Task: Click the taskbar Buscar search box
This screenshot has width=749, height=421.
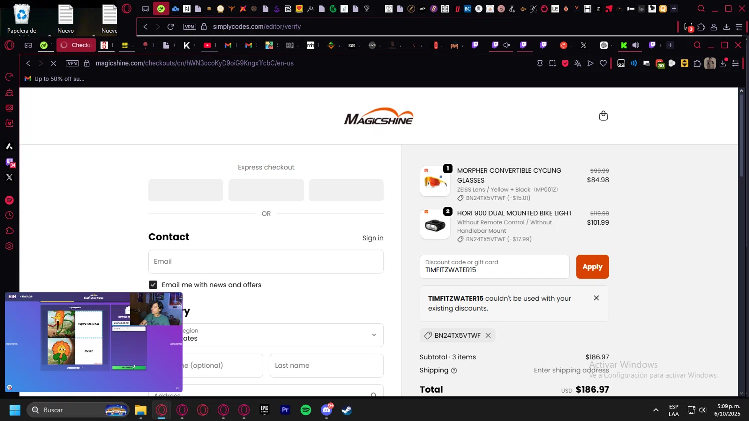Action: tap(78, 410)
